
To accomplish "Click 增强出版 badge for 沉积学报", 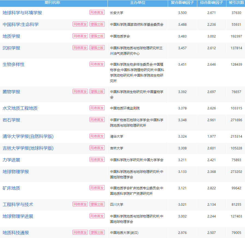I will 97,48.
